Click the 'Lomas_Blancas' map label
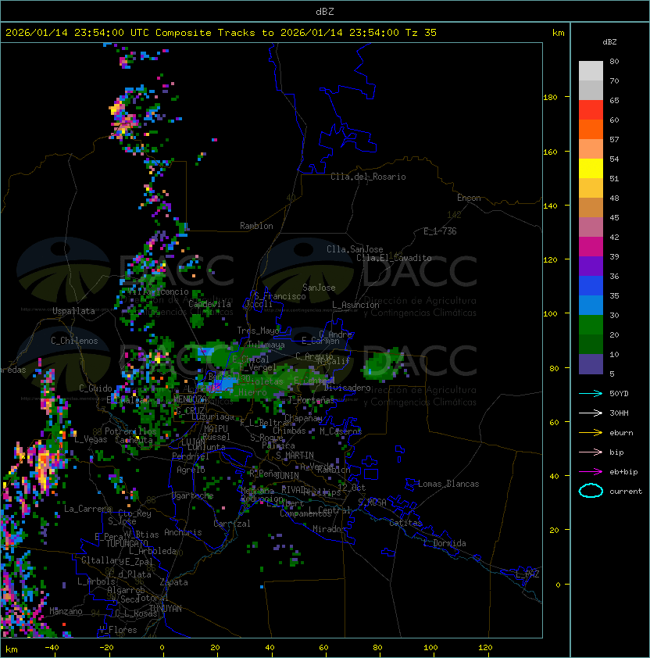Image resolution: width=650 pixels, height=658 pixels. click(448, 484)
